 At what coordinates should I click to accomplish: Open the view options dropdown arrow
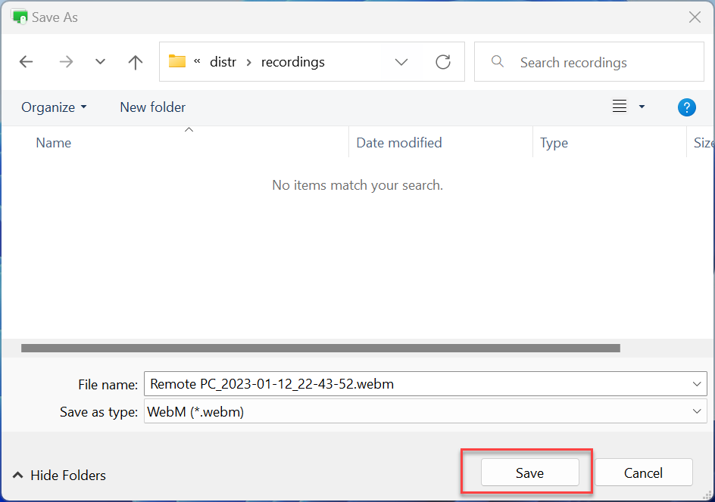642,107
